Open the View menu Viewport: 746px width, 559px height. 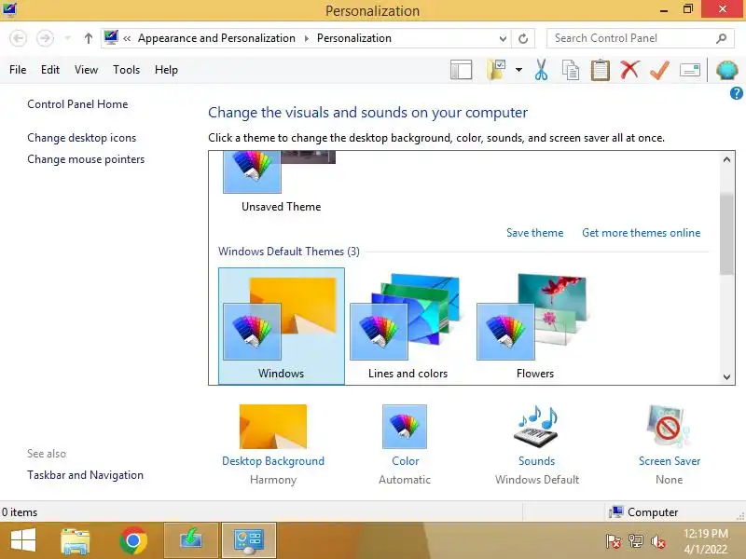86,70
